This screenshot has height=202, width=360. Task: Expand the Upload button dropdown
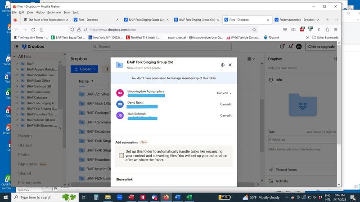coord(94,69)
